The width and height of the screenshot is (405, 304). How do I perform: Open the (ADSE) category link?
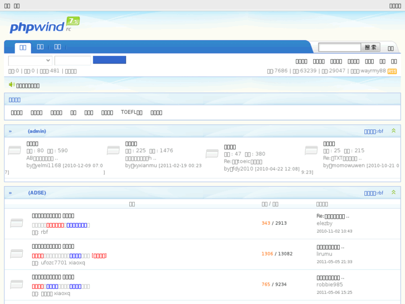(x=37, y=193)
